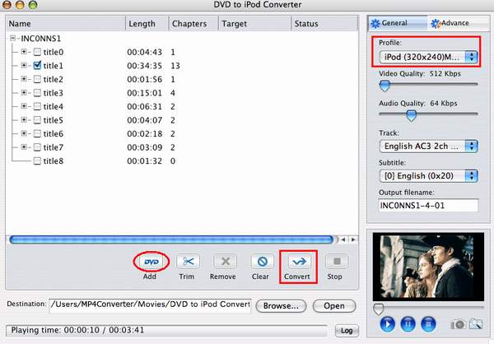Screen dimensions: 494x344
Task: Click the Open destination button
Action: click(x=334, y=306)
